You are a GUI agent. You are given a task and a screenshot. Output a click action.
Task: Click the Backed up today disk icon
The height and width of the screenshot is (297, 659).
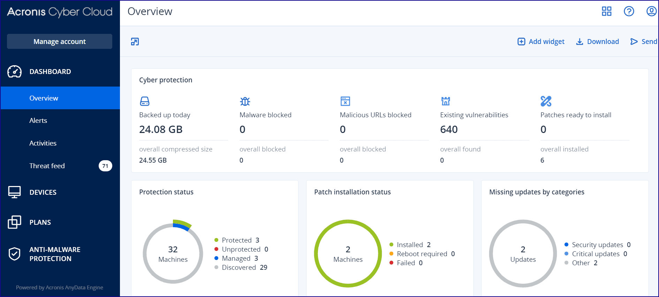[x=145, y=101]
